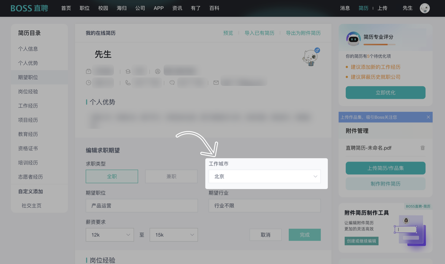This screenshot has height=264, width=445.
Task: Click the WeChat chat bubble icon
Action: click(x=172, y=83)
